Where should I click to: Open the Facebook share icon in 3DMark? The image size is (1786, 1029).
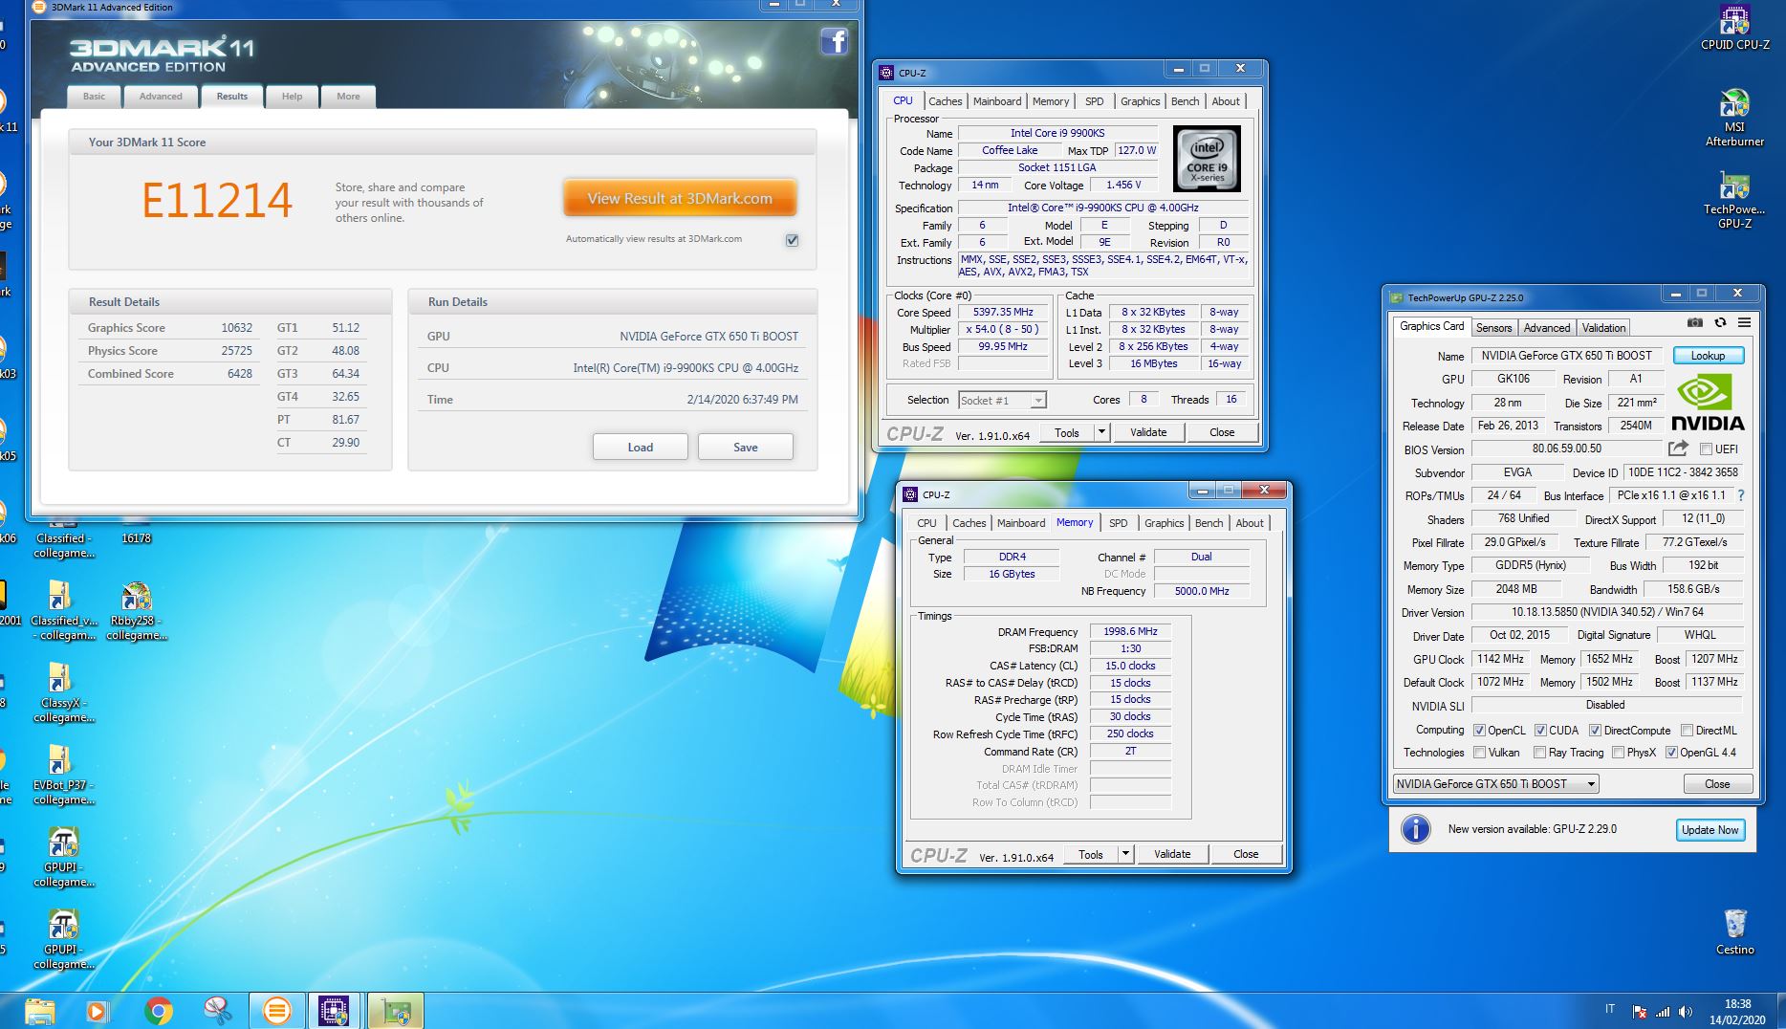click(834, 41)
